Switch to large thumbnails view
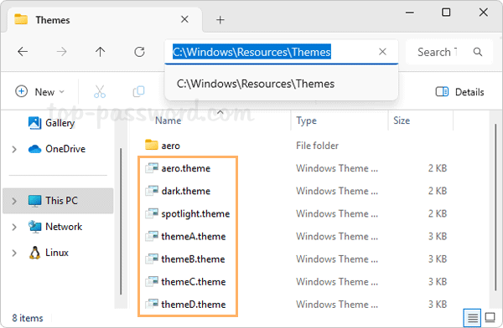The width and height of the screenshot is (503, 328). click(x=490, y=318)
